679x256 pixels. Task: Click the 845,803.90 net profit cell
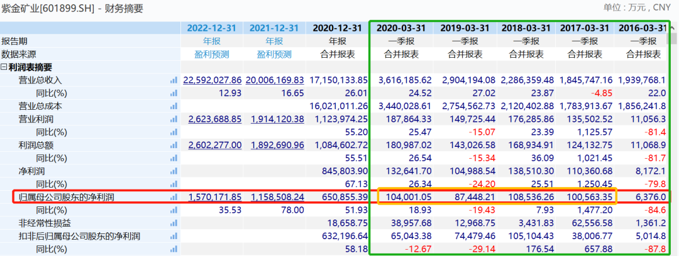(345, 171)
